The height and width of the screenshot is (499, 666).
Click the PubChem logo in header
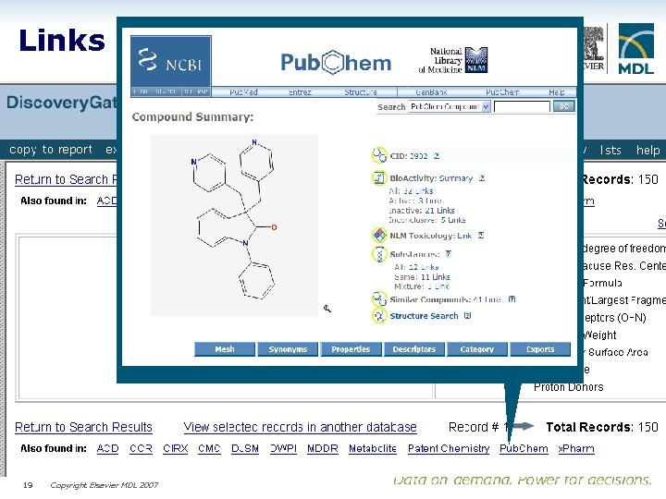click(x=336, y=63)
